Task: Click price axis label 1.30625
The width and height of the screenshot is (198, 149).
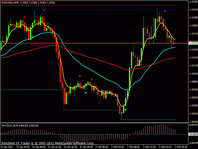Action: coord(194,98)
